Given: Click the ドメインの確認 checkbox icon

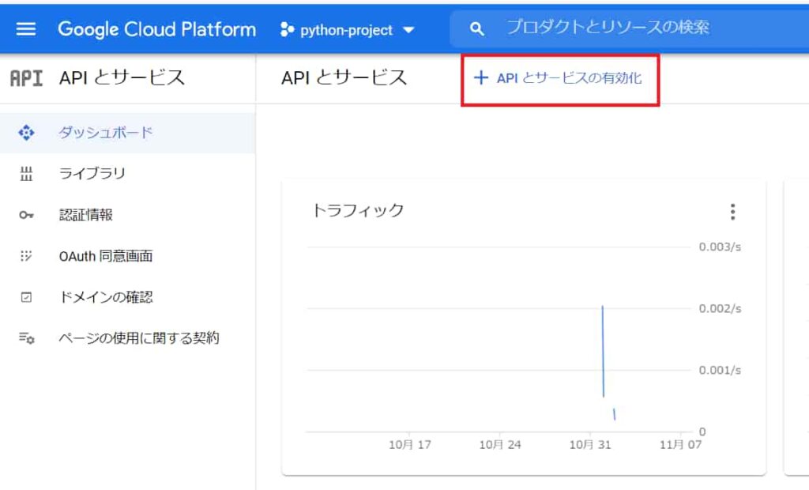Looking at the screenshot, I should coord(24,297).
